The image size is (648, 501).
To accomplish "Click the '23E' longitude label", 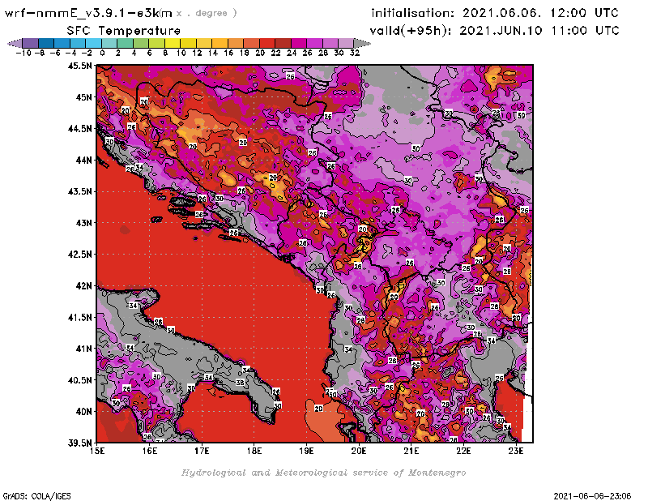I will 516,451.
